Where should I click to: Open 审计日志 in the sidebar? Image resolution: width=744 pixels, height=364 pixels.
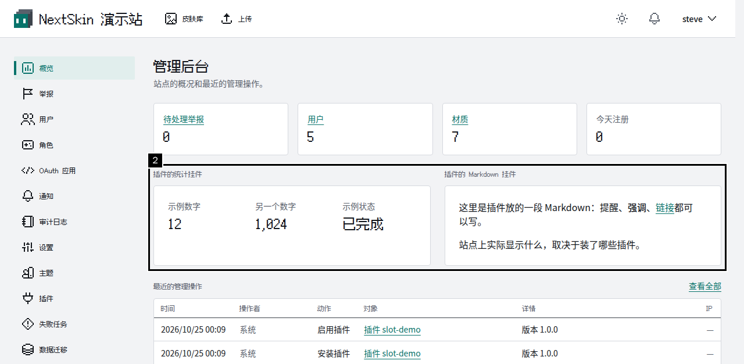pos(74,222)
